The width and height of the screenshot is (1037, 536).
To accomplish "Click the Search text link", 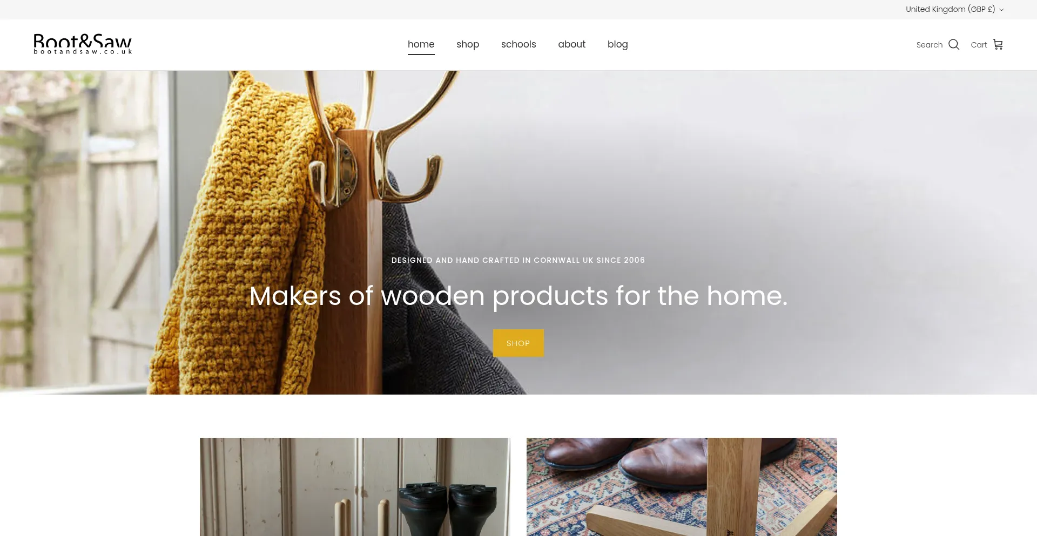I will (929, 45).
